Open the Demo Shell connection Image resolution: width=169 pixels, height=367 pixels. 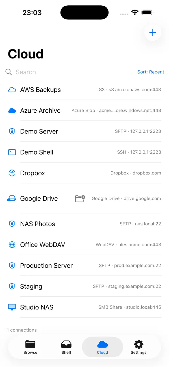(84, 152)
